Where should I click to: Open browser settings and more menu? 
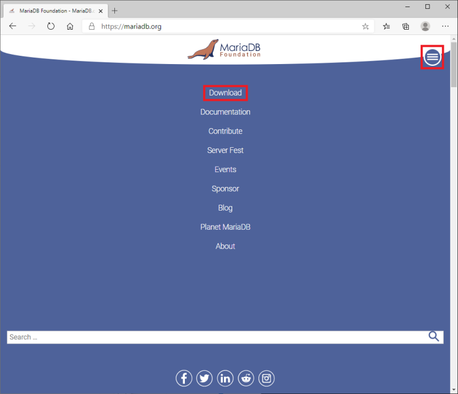pyautogui.click(x=445, y=26)
